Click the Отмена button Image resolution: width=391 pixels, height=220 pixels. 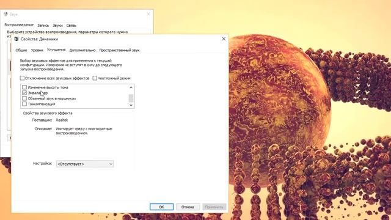coord(188,207)
